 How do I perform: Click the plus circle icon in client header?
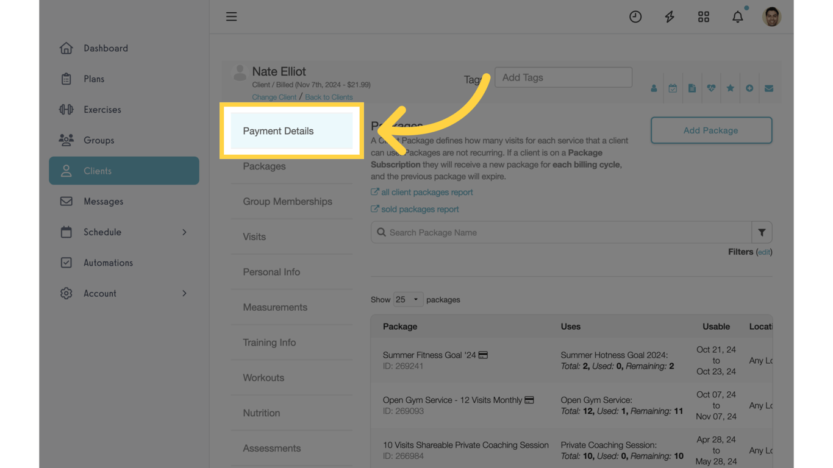coord(749,88)
